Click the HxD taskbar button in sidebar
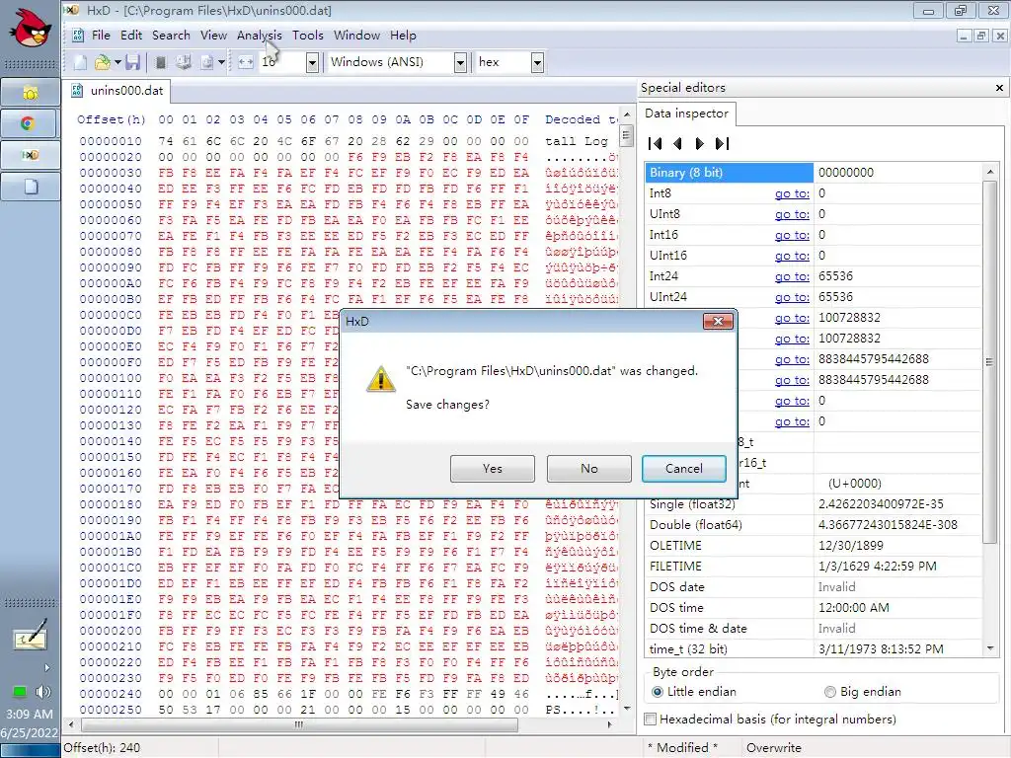 pyautogui.click(x=30, y=155)
